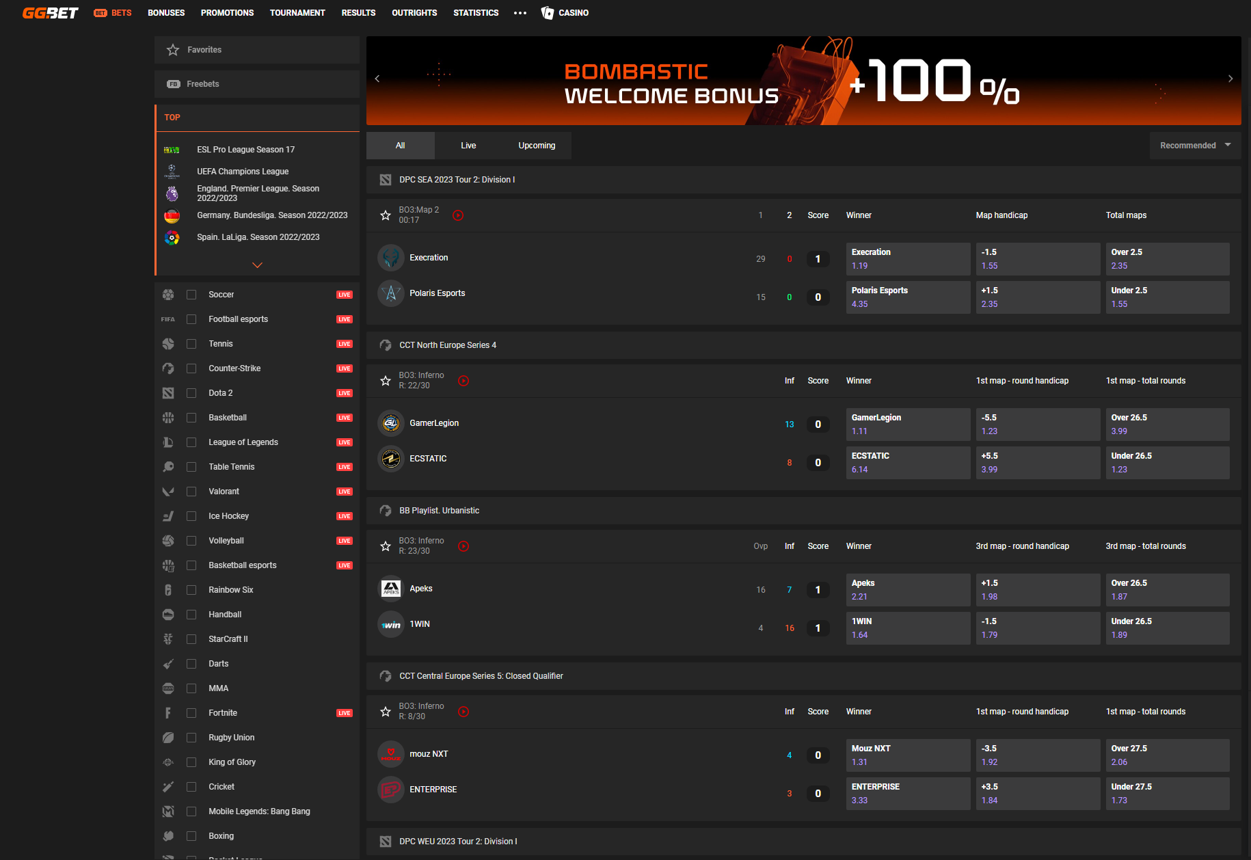Play the live stream for the mouz NXT match
Viewport: 1251px width, 860px height.
click(463, 712)
